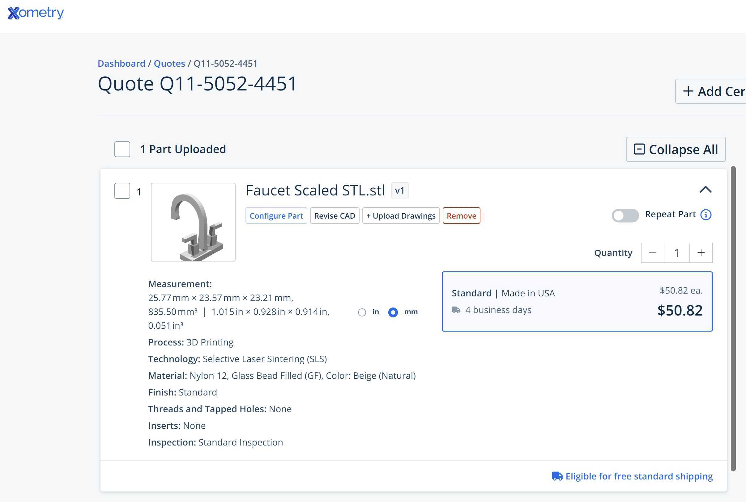Collapse the Faucet part details chevron
This screenshot has width=746, height=502.
[706, 190]
